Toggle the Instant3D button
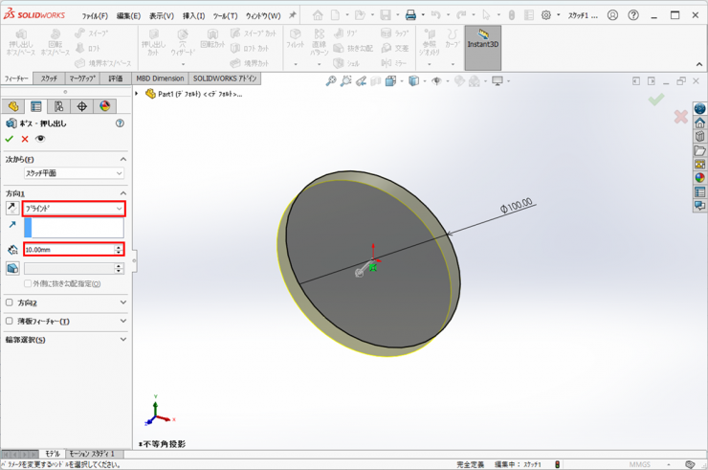708x470 pixels. click(x=483, y=44)
